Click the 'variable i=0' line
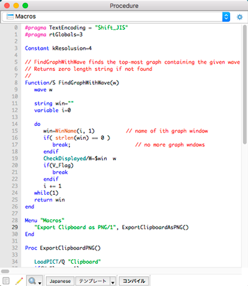The width and height of the screenshot is (248, 286). click(53, 110)
